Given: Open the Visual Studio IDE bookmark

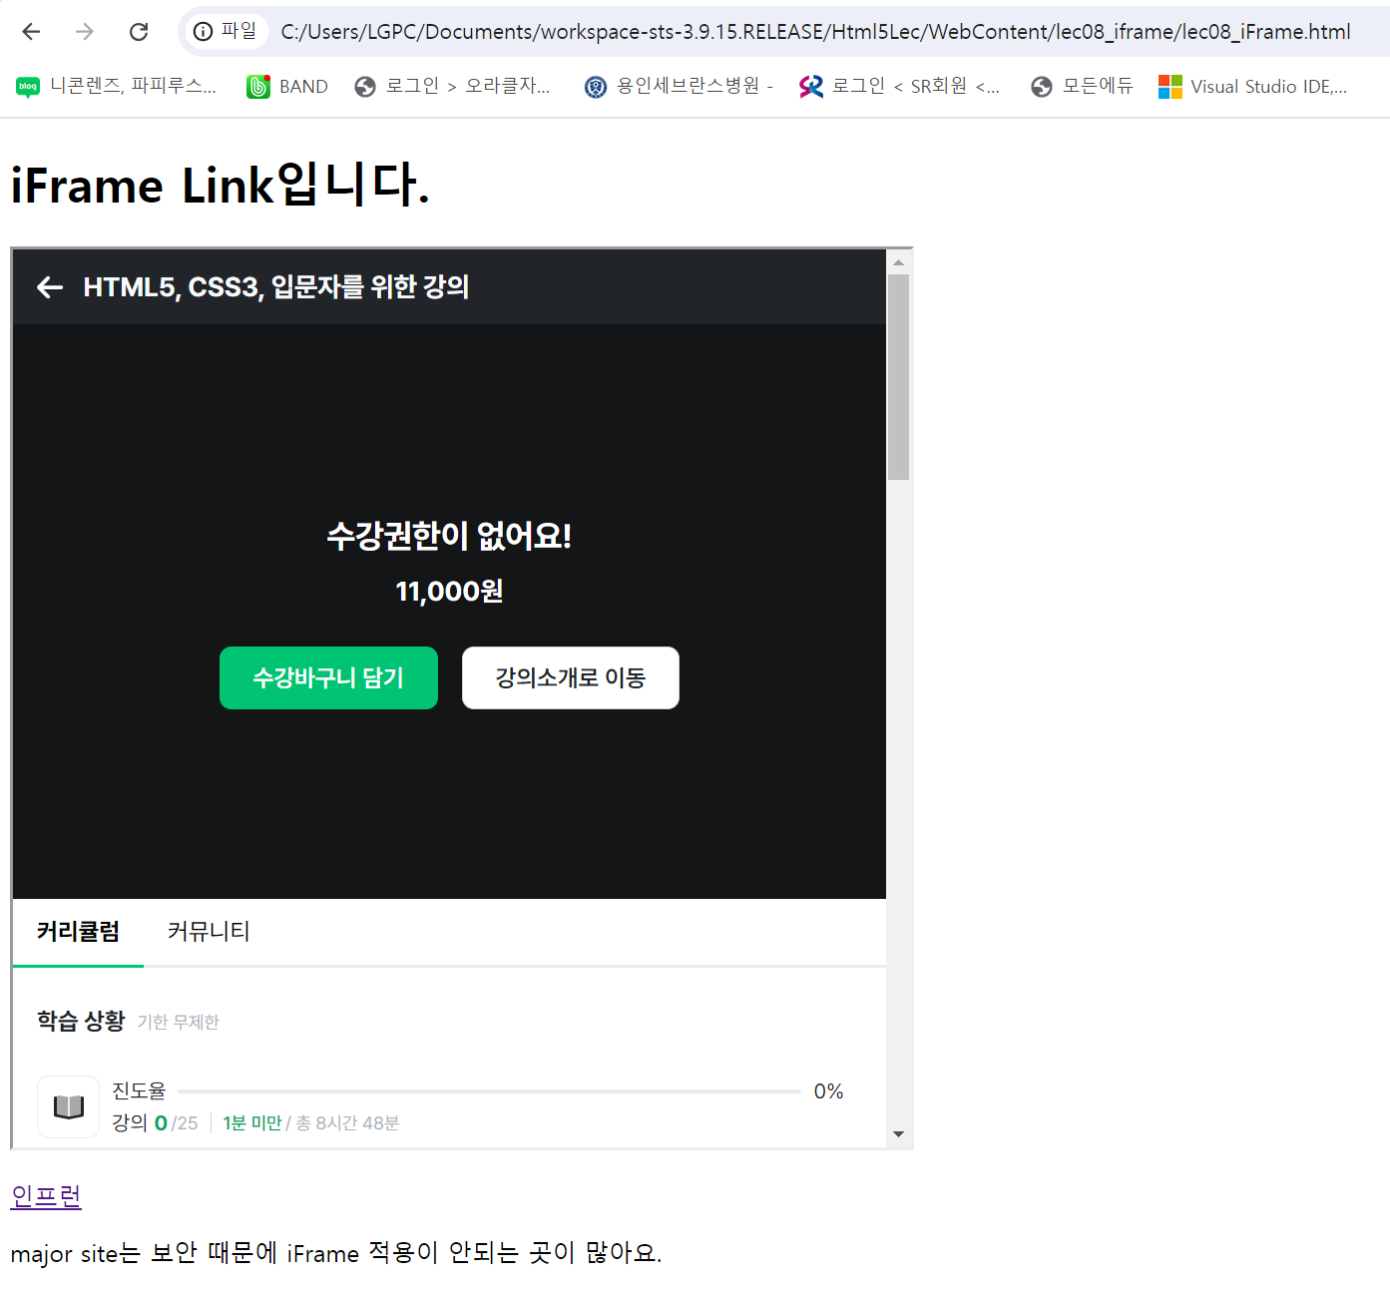Looking at the screenshot, I should (1253, 87).
